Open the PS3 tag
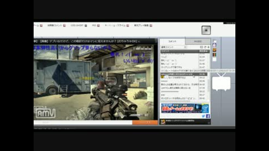 [x=94, y=25]
